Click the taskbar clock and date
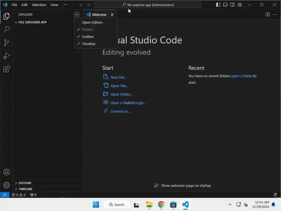The image size is (281, 211). [x=261, y=204]
